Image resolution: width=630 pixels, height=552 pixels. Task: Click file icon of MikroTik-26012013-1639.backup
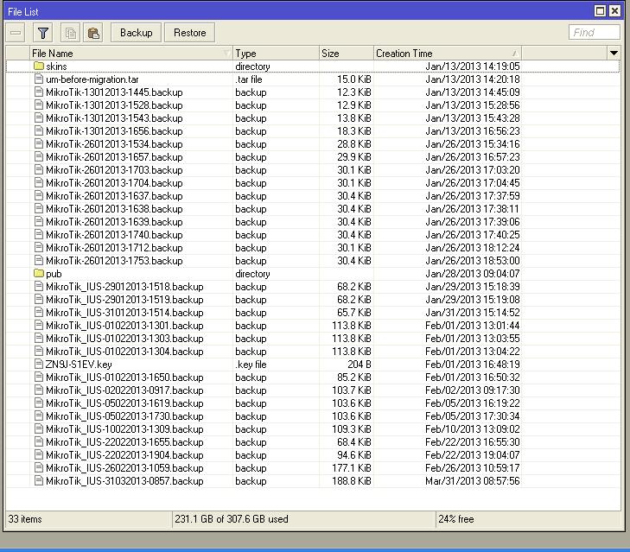pos(39,221)
